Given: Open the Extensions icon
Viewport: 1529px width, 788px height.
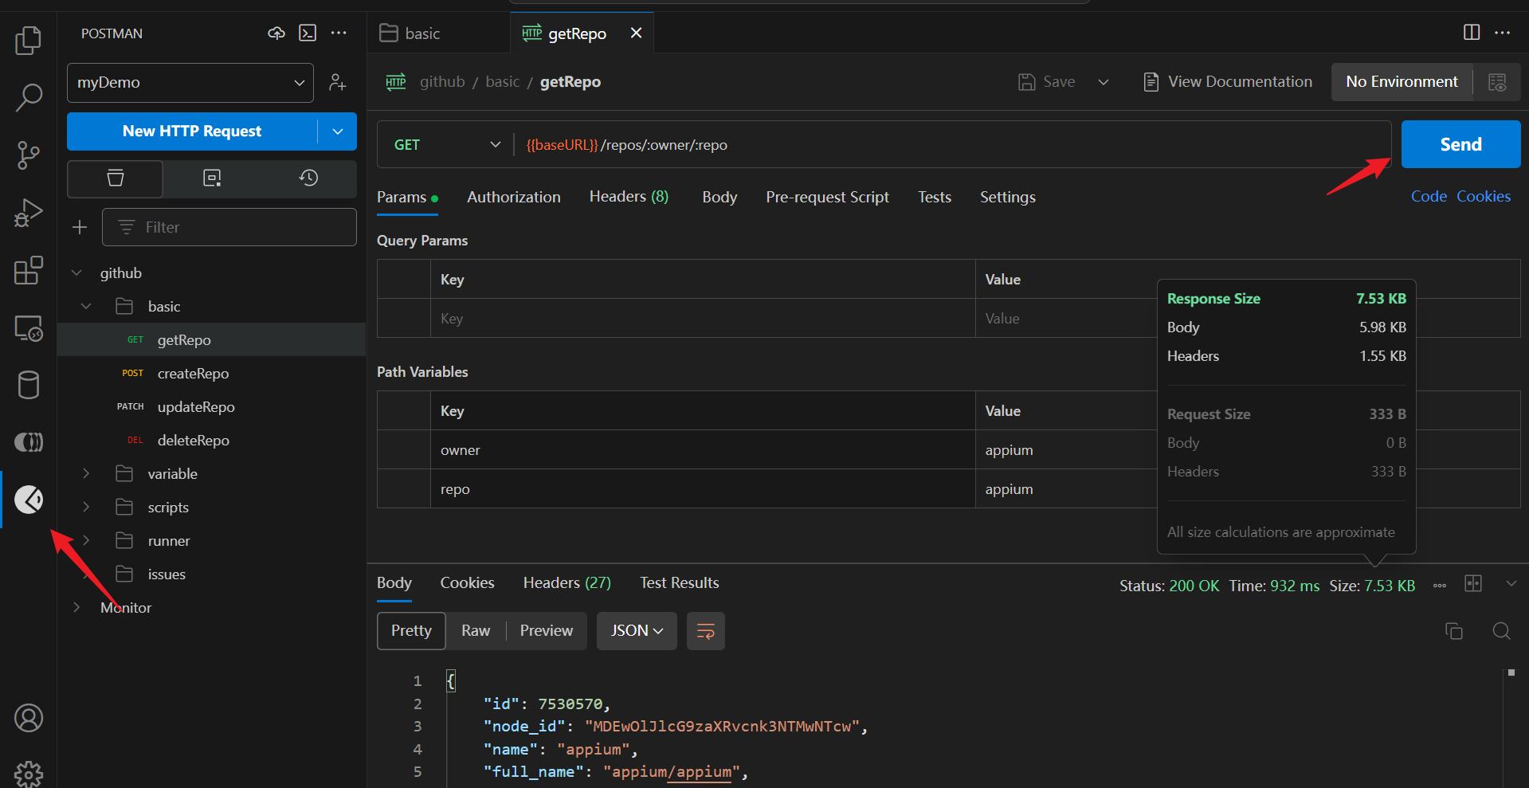Looking at the screenshot, I should click(x=29, y=270).
